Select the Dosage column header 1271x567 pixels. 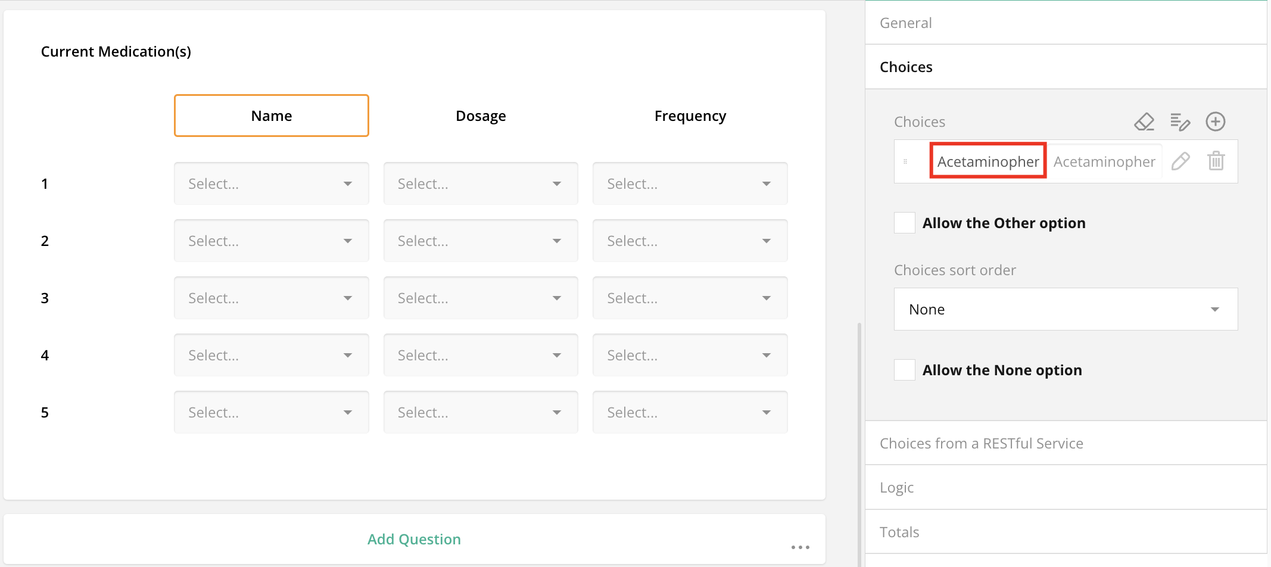click(x=480, y=116)
